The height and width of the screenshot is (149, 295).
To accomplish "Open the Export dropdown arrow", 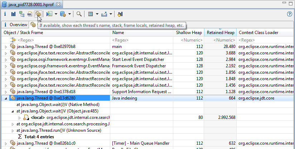I will [x=111, y=14].
